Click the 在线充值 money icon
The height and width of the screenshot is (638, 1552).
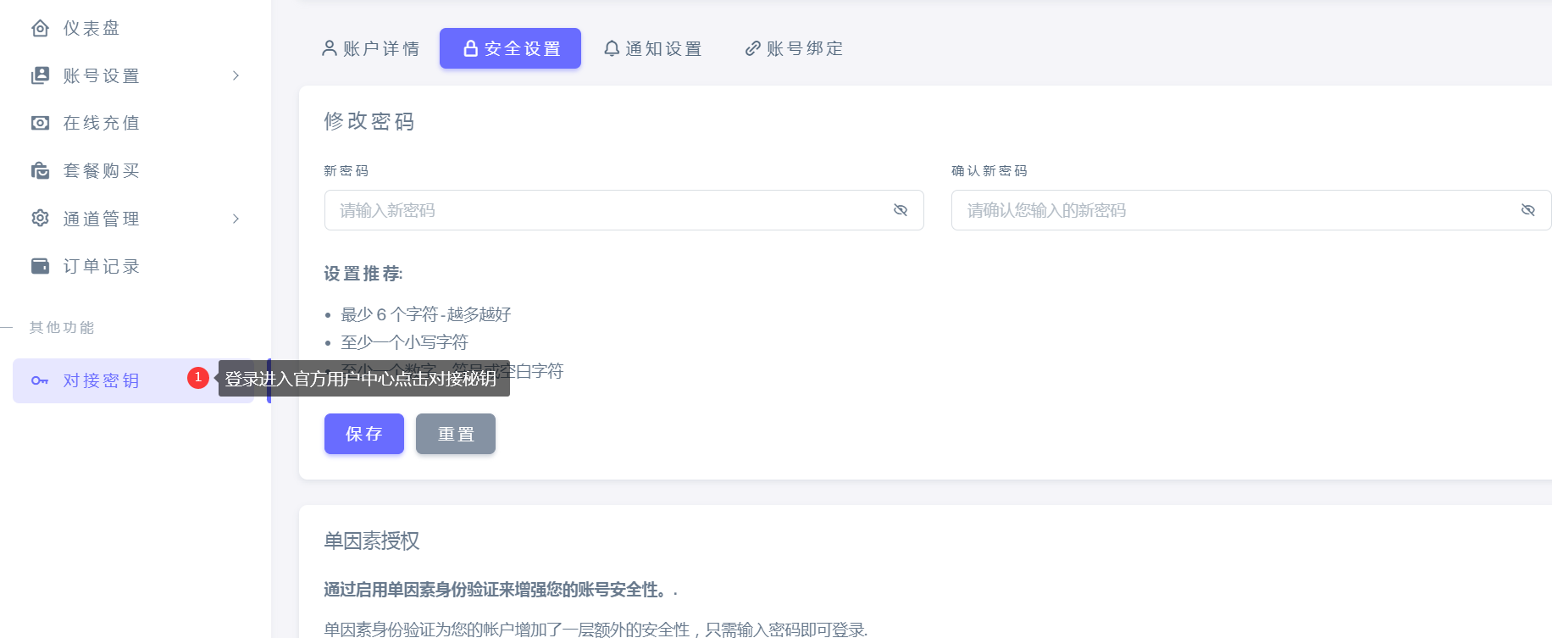[x=40, y=124]
